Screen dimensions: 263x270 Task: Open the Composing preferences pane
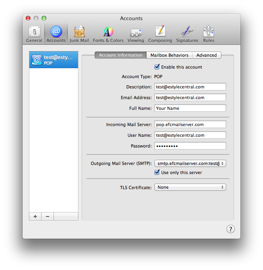160,34
